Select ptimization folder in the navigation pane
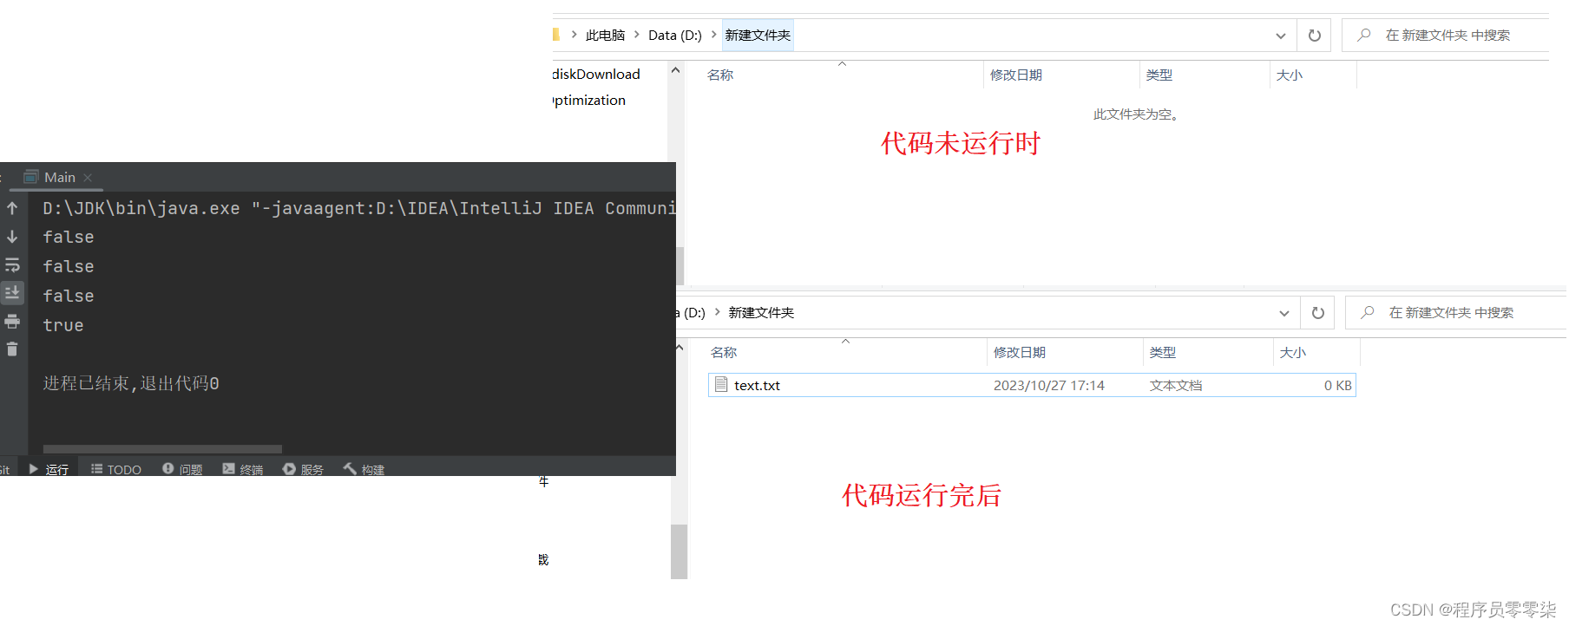Screen dimensions: 1569x626 pyautogui.click(x=589, y=101)
